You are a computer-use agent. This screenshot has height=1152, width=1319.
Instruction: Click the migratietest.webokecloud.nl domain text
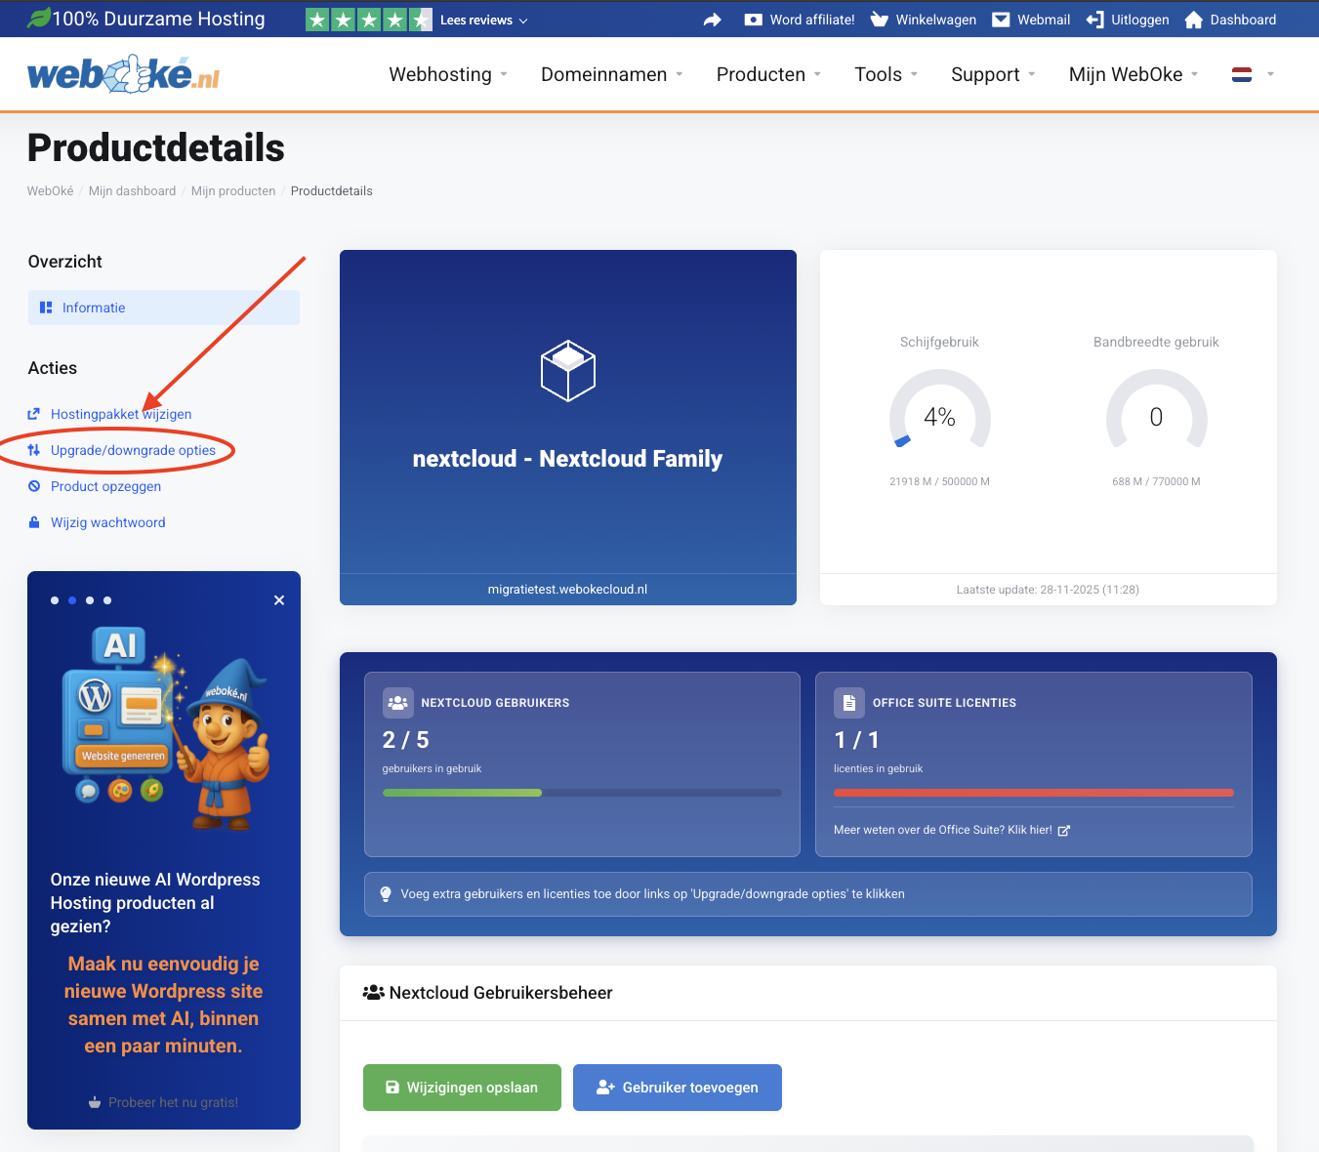click(x=567, y=590)
